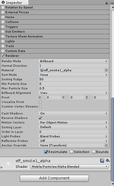The height and width of the screenshot is (186, 114).
Task: Enable the Trails module
Action: pyautogui.click(x=3, y=46)
